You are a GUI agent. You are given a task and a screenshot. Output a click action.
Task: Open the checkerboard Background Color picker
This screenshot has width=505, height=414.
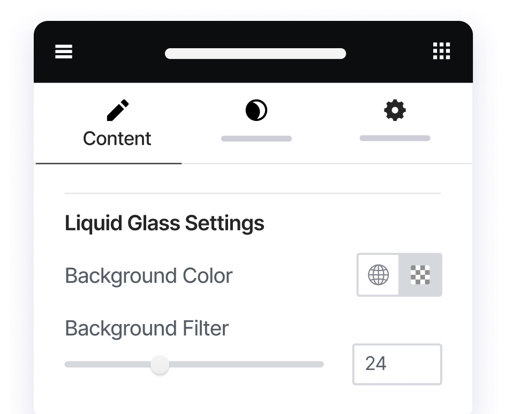click(420, 275)
